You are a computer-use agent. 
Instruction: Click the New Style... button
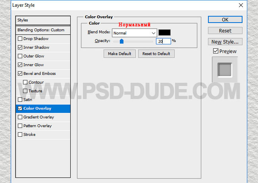225,42
